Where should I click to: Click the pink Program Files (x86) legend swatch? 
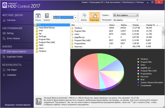coord(138,71)
